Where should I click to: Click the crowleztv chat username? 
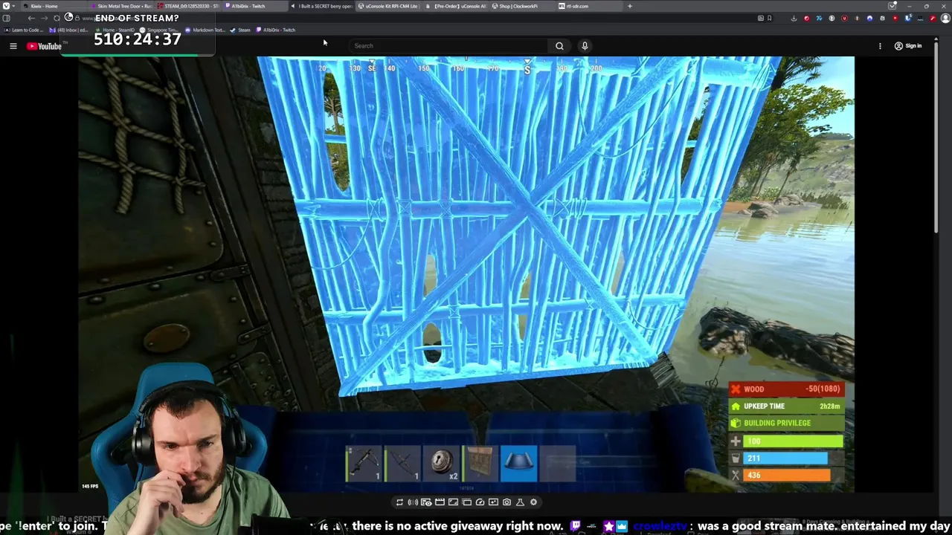660,526
